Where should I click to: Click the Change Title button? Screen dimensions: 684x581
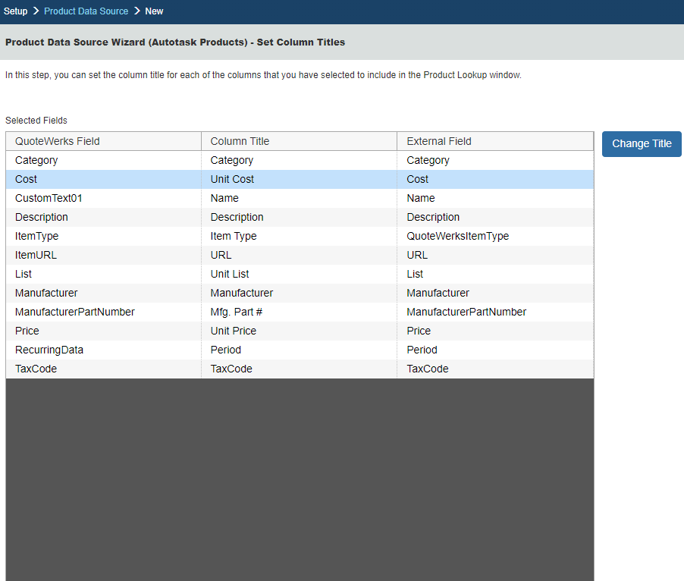642,144
